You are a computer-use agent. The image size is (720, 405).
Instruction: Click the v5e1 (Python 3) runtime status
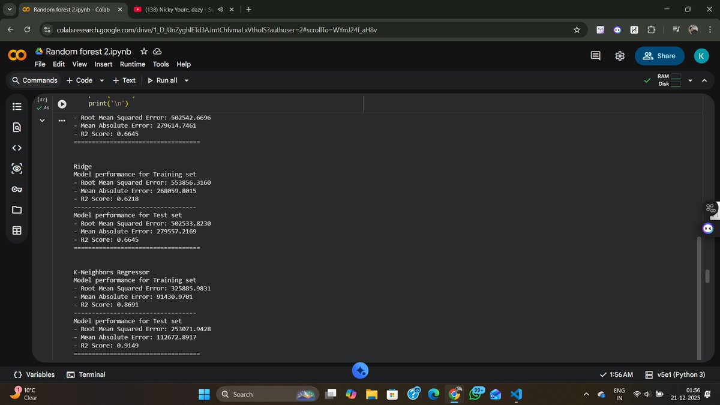675,374
